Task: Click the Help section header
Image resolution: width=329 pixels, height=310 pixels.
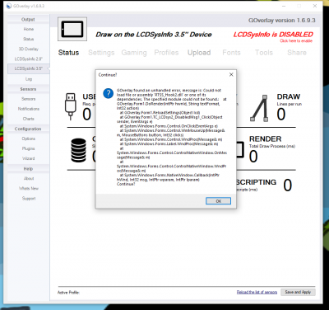Action: (x=28, y=168)
